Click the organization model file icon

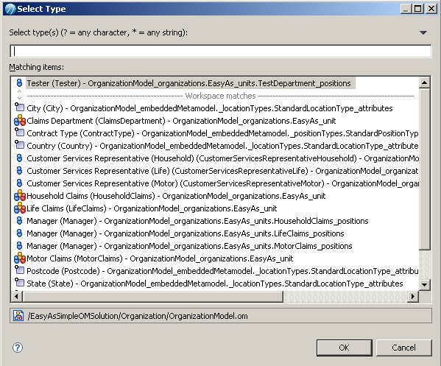pos(18,316)
